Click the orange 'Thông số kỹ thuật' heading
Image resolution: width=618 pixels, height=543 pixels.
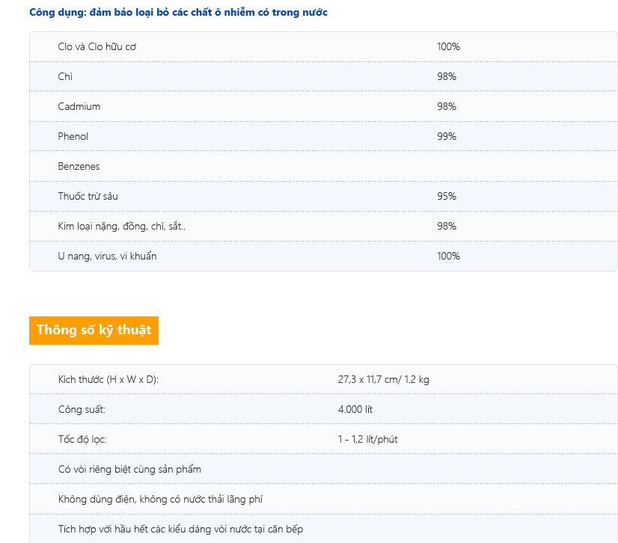coord(94,330)
